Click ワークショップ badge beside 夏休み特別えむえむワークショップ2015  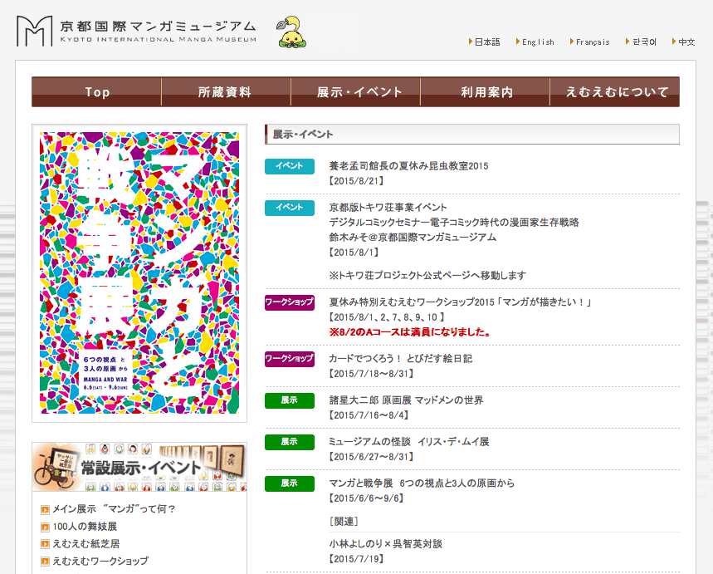pyautogui.click(x=290, y=302)
